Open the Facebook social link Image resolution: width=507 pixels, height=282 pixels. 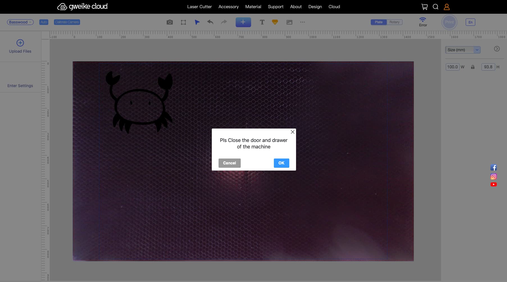click(494, 168)
